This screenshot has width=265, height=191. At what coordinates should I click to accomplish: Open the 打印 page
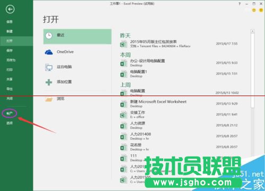pos(10,70)
